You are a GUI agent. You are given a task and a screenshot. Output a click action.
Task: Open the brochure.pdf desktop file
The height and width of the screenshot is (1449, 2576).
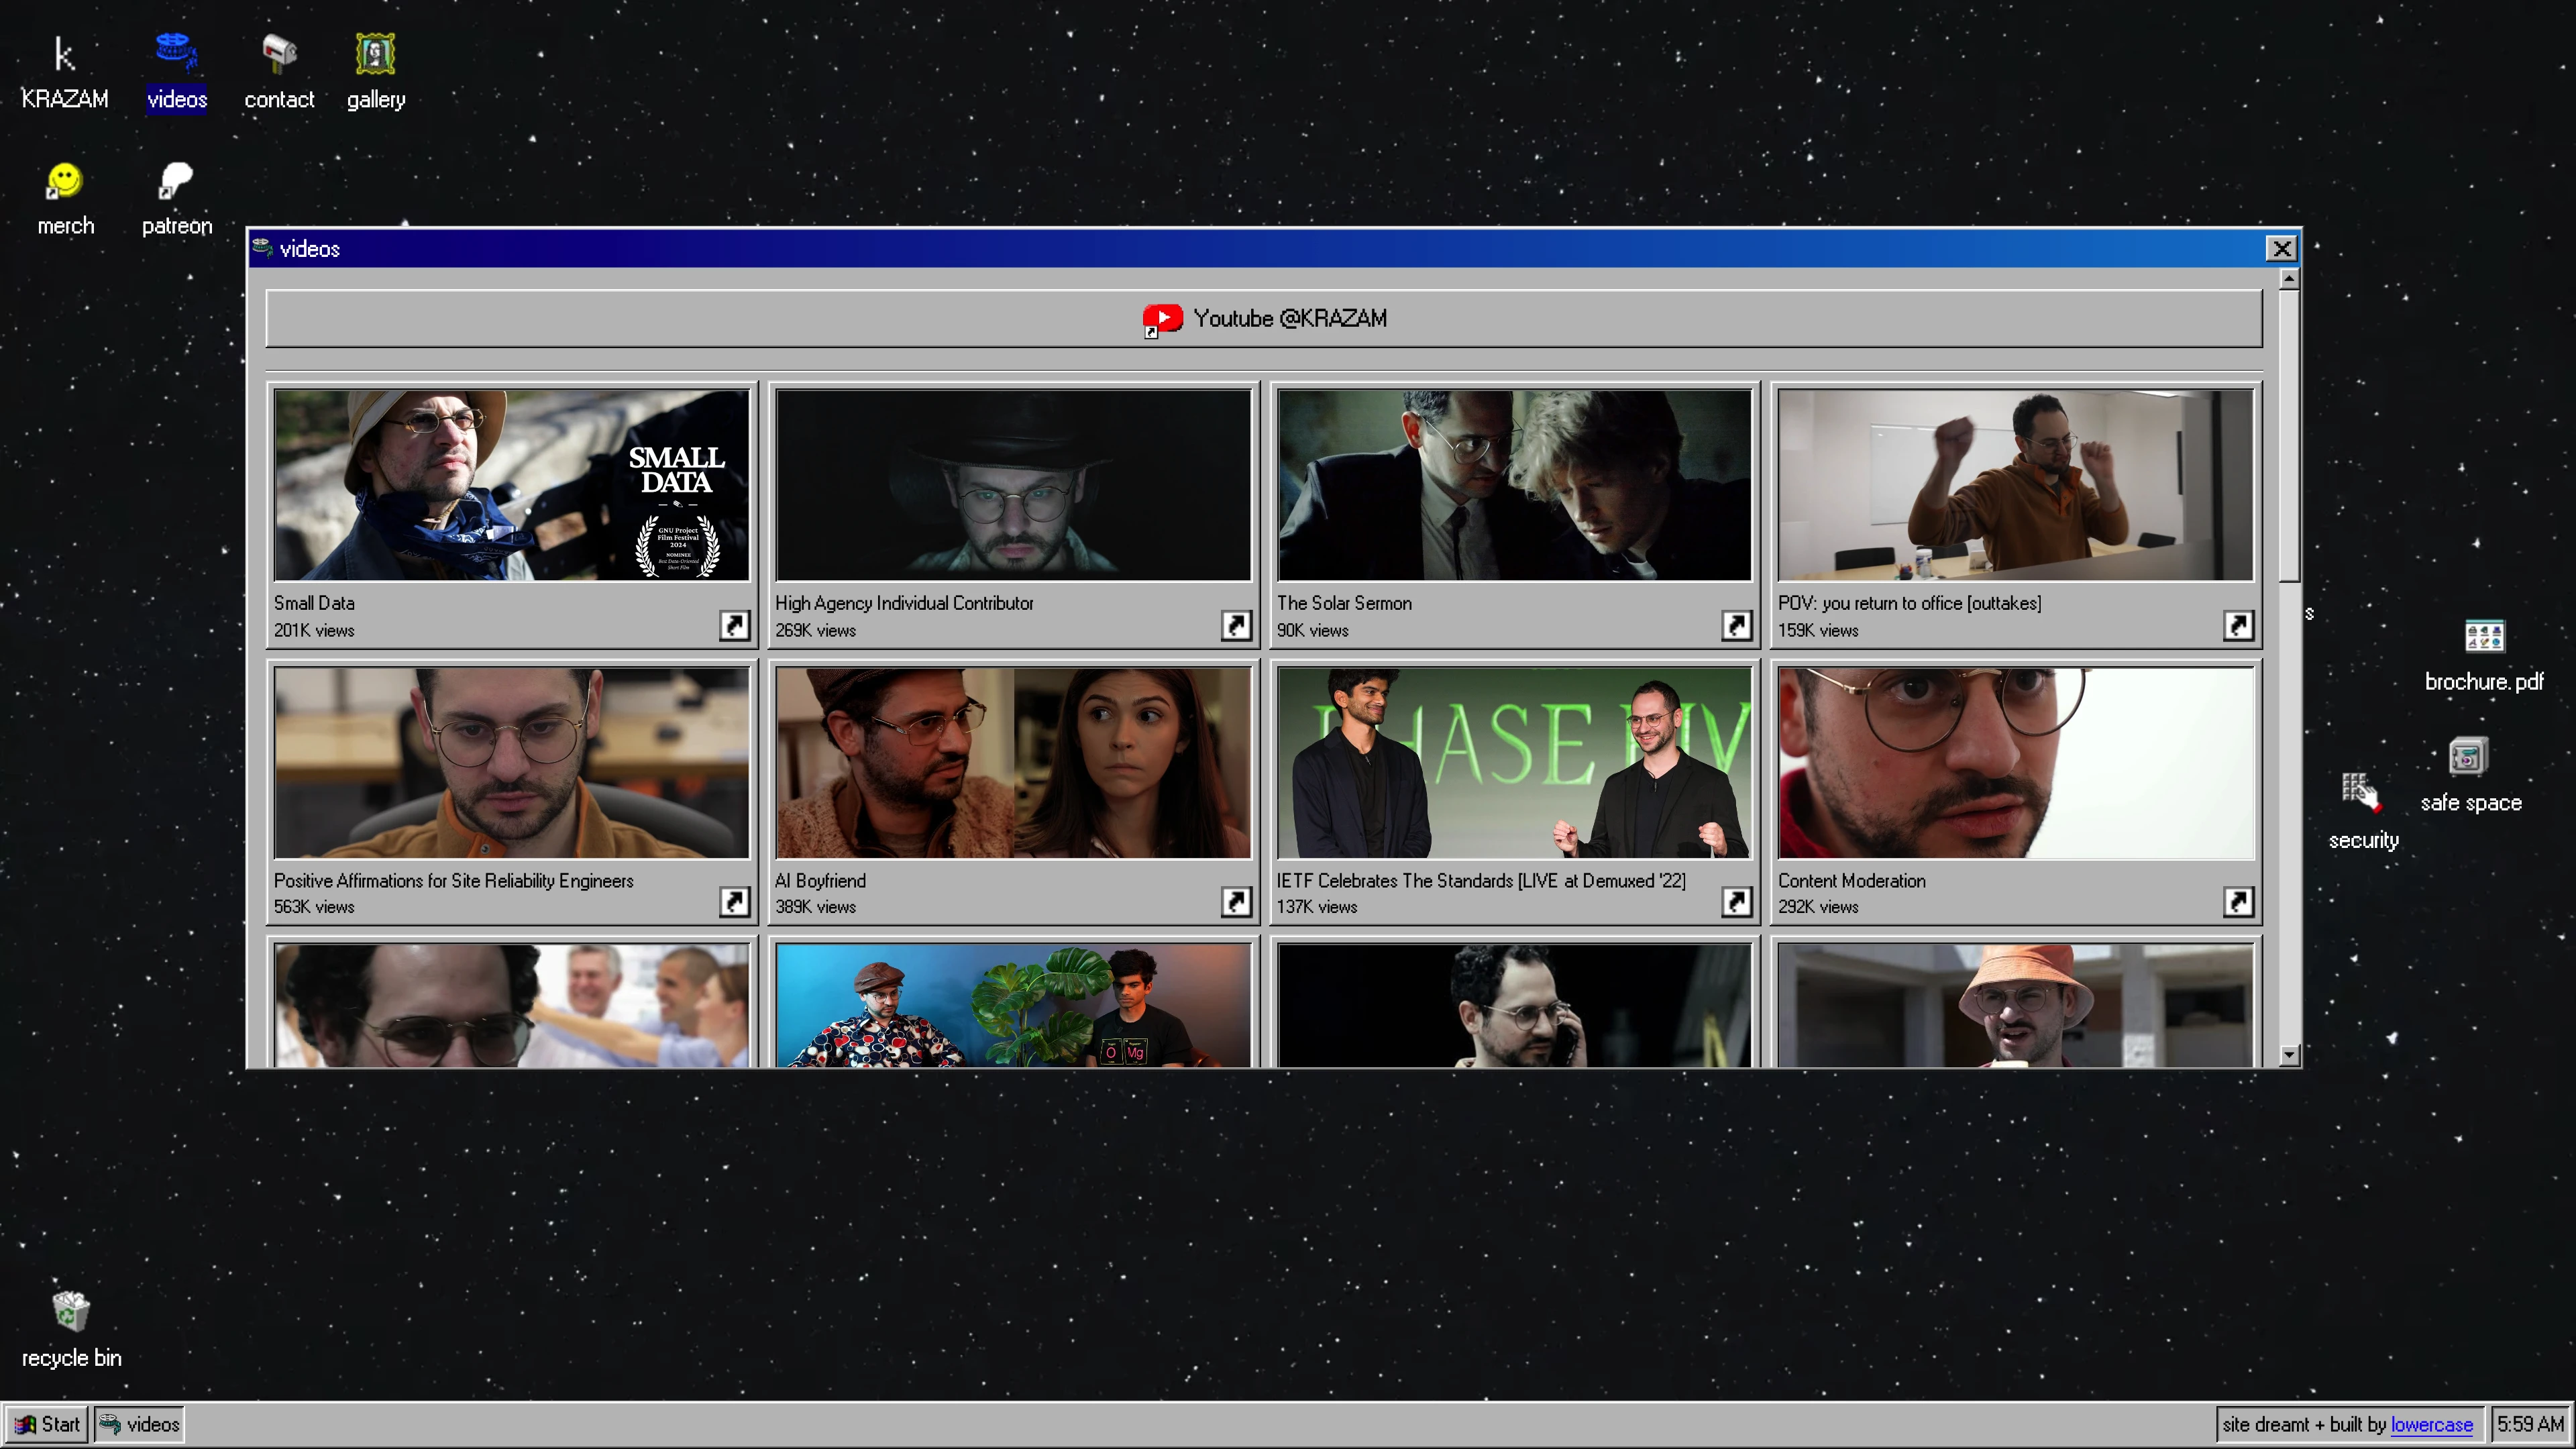2483,654
